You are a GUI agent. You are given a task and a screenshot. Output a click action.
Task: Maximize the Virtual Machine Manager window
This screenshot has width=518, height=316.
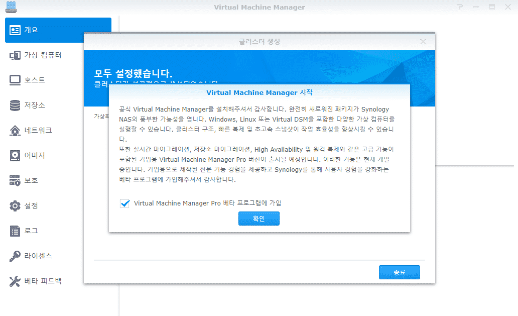coord(492,7)
